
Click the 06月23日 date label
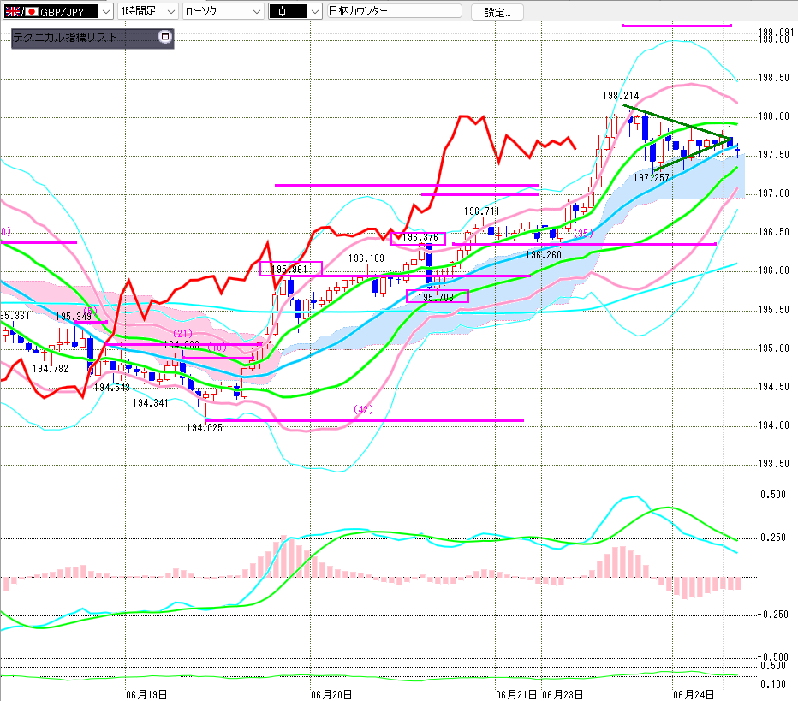[563, 694]
